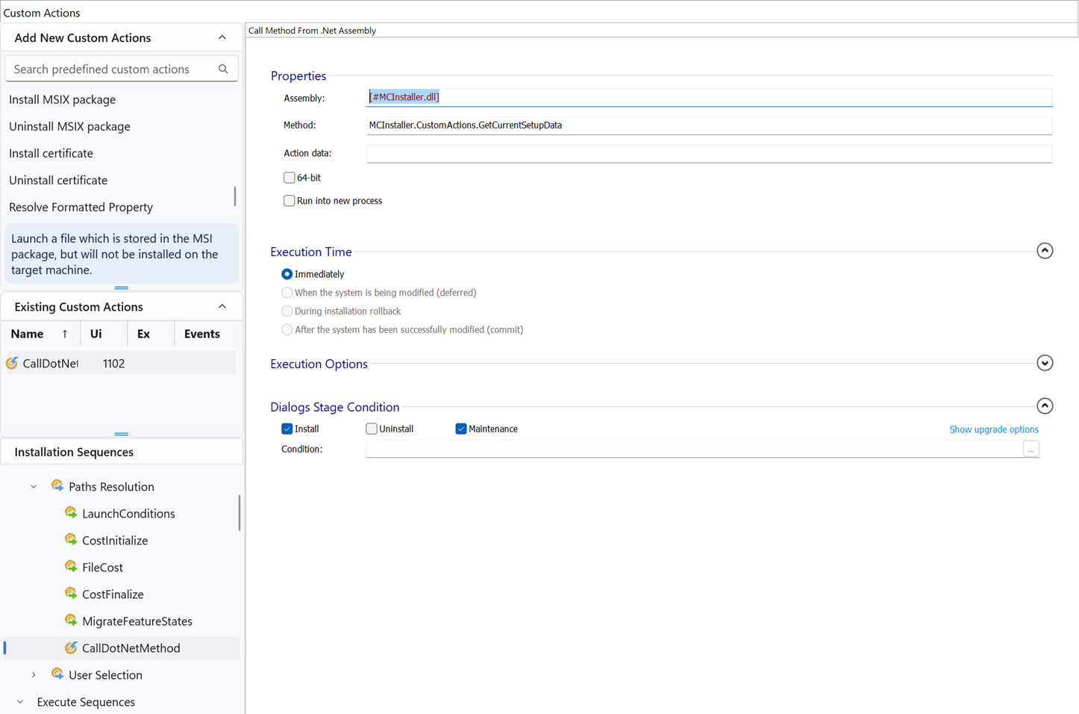1079x714 pixels.
Task: Collapse the Add New Custom Actions panel
Action: click(x=222, y=37)
